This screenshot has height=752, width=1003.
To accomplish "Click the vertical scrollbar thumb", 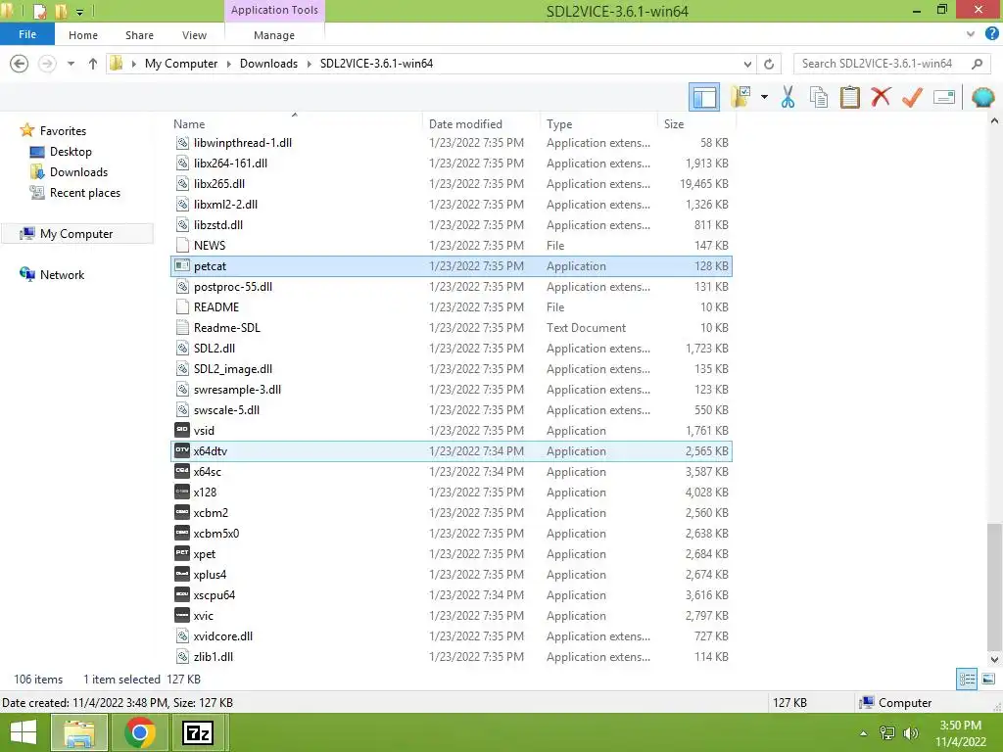I will tap(994, 586).
